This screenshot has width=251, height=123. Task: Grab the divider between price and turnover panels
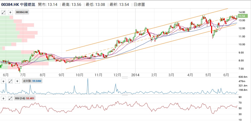[125, 78]
